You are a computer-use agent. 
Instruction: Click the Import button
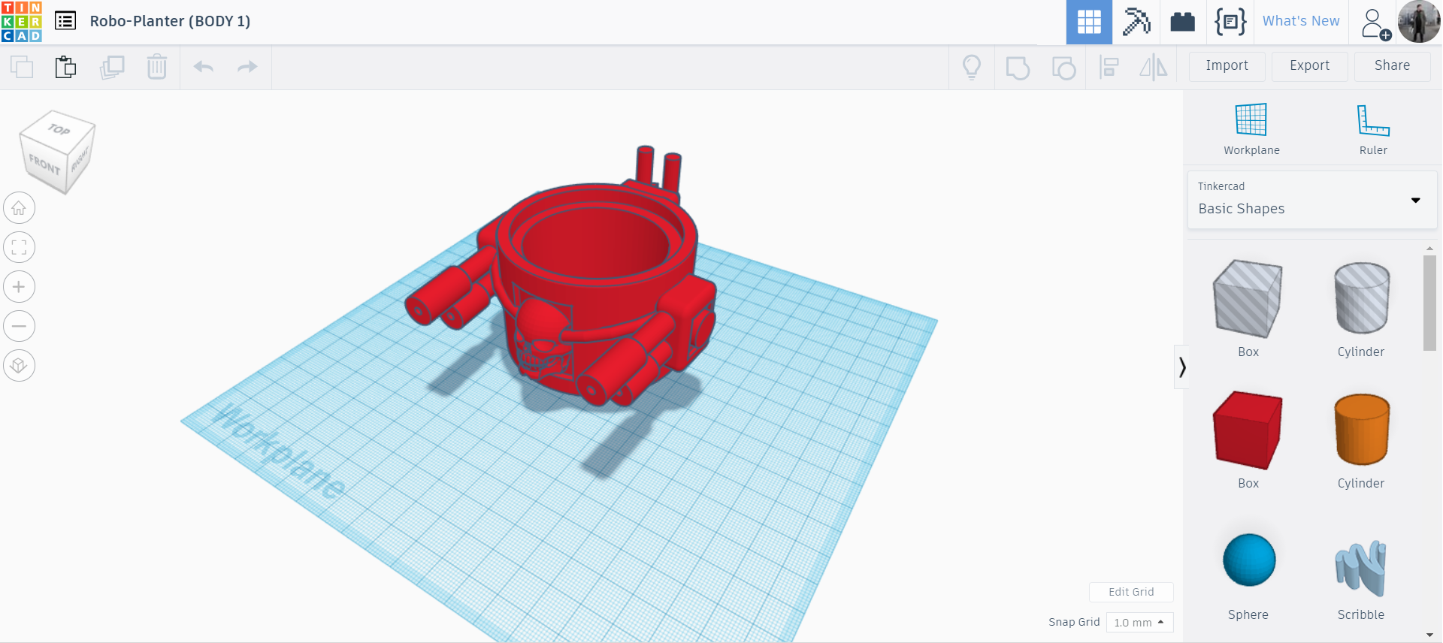tap(1227, 66)
